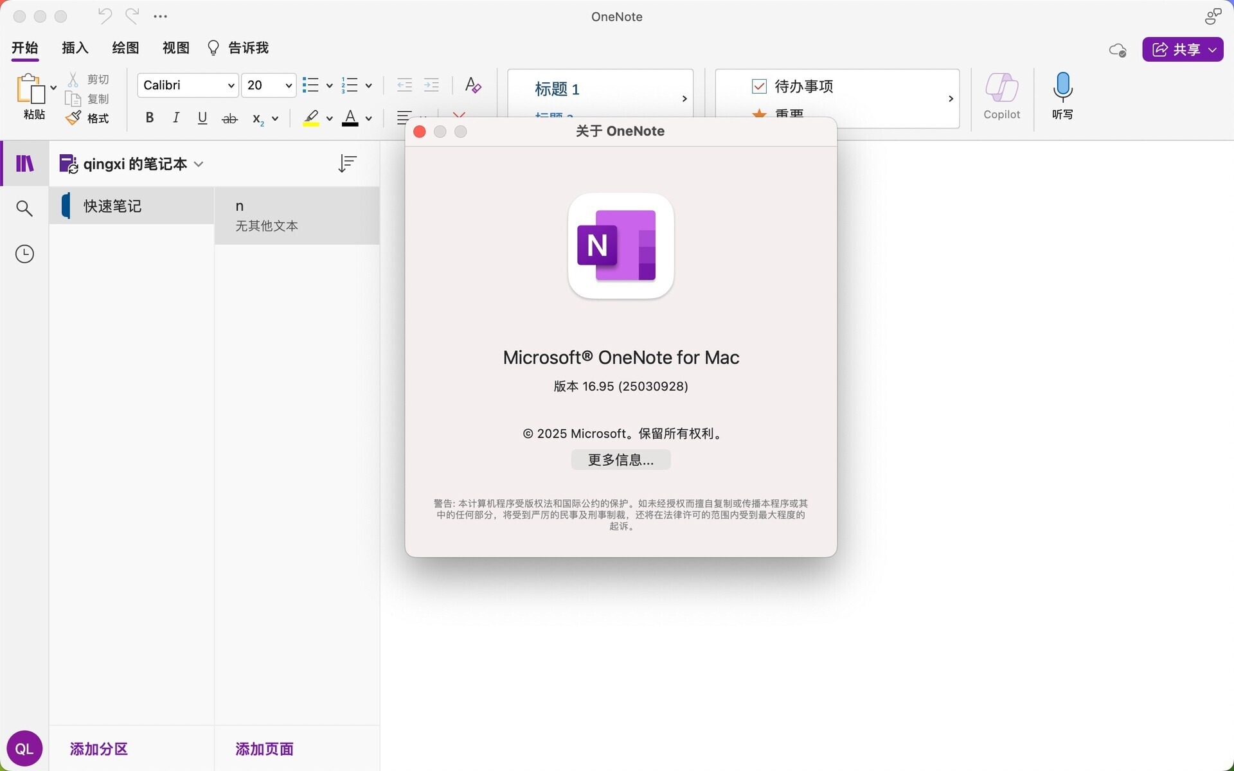Click the text highlight pen icon

click(x=311, y=118)
